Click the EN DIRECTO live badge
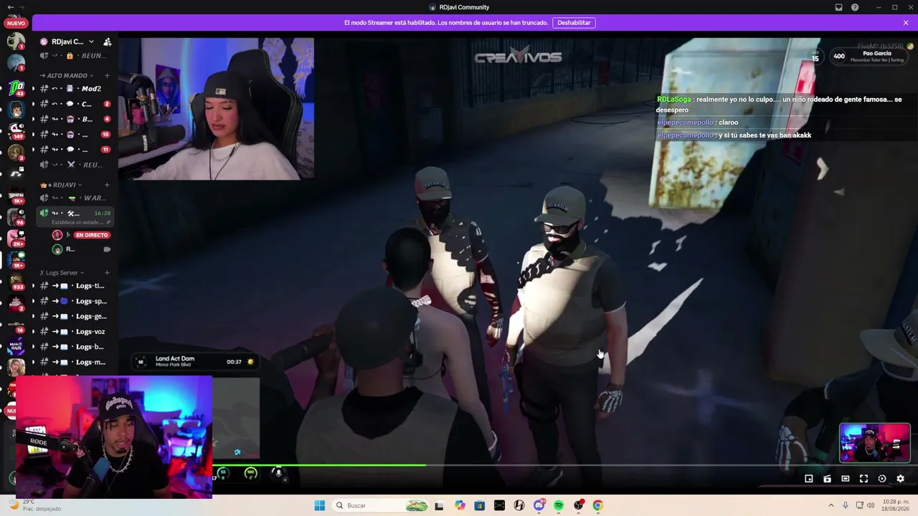 [92, 235]
